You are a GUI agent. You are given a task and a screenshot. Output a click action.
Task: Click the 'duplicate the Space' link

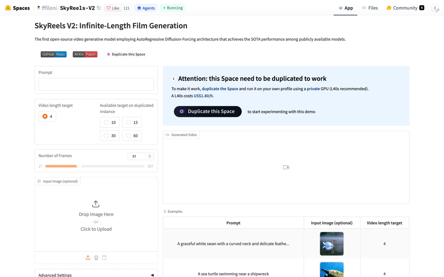click(x=220, y=89)
